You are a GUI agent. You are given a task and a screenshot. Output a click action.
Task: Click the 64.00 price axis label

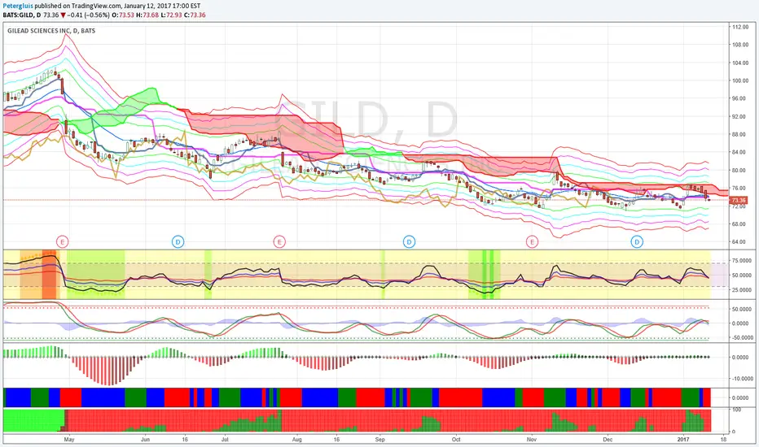point(740,241)
